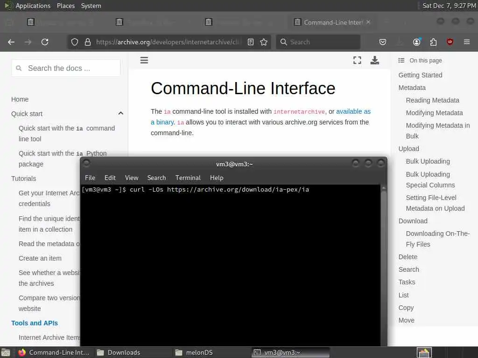Follow the 'available as a binary' link
This screenshot has width=478, height=358.
click(260, 117)
